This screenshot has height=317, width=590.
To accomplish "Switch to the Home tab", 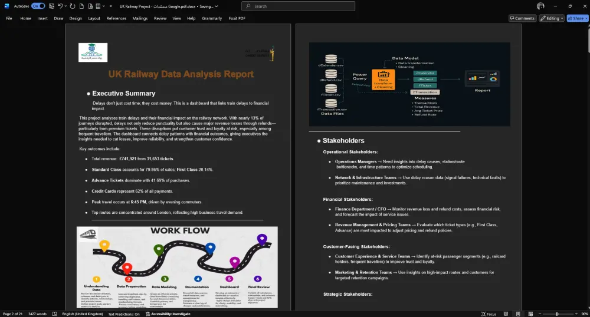I will (x=25, y=18).
